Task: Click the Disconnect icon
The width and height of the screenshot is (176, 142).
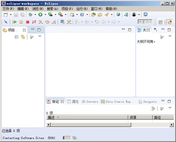Action: point(34,22)
